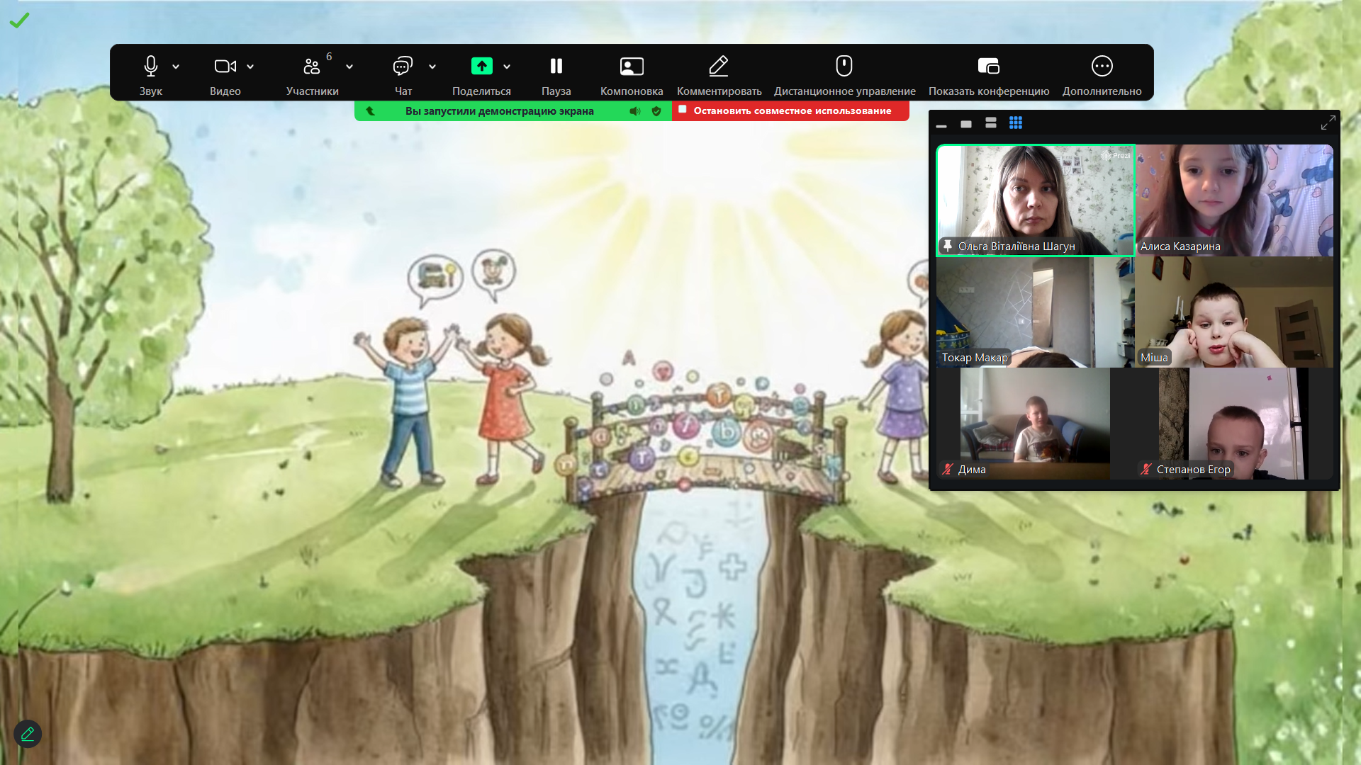Open the Участники participants panel

[x=312, y=67]
